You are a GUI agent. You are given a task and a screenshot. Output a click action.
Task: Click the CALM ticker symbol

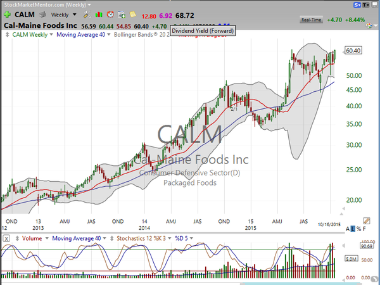tap(25, 15)
